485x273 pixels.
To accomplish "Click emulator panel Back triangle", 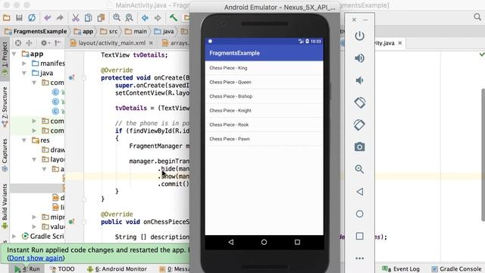I will pyautogui.click(x=359, y=192).
